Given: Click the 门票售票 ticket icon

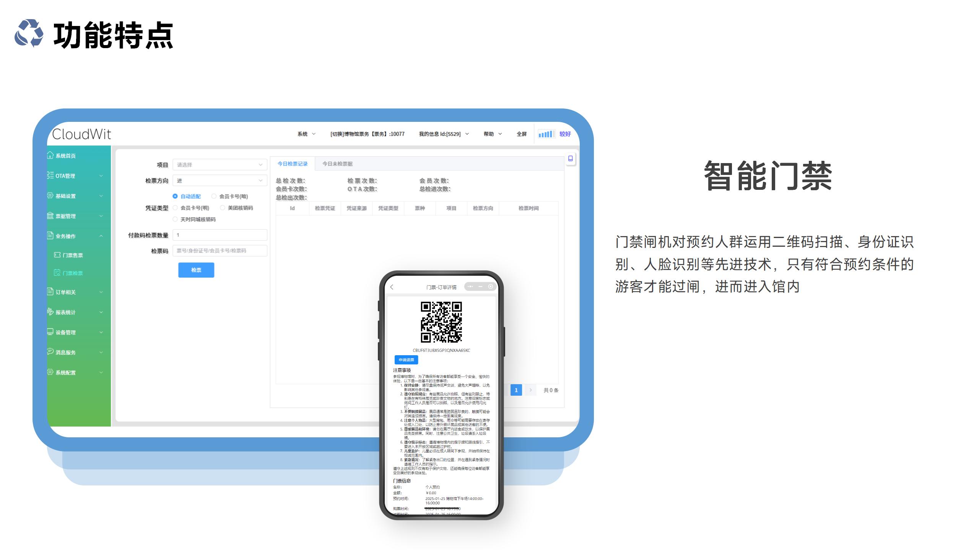Looking at the screenshot, I should pos(57,255).
